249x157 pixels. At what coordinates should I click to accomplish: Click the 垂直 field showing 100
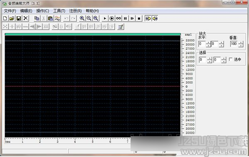pos(234,44)
